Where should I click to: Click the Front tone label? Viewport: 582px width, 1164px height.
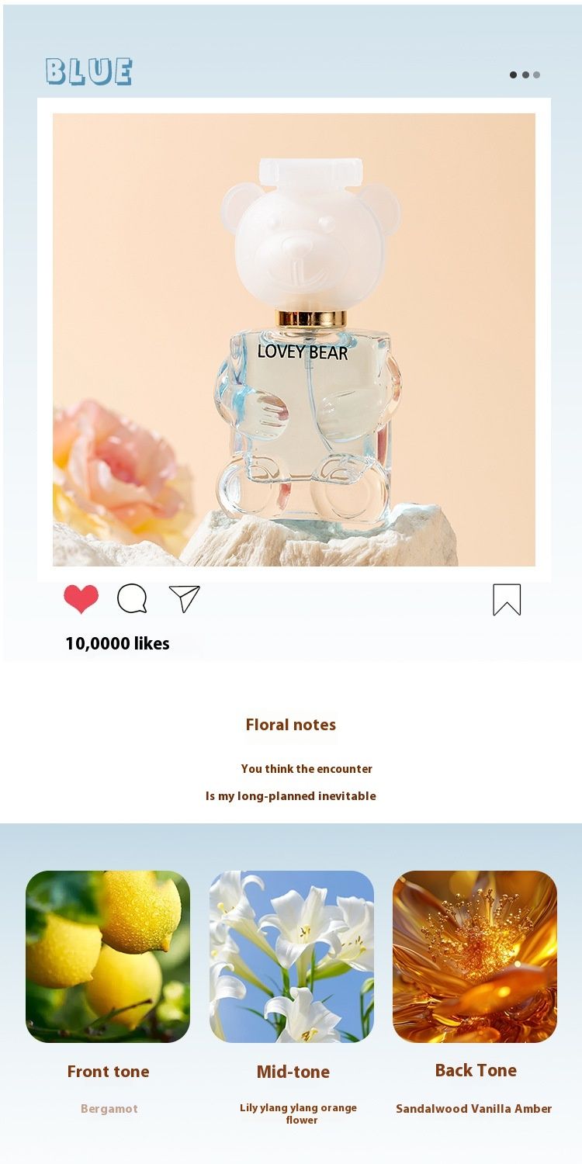108,1072
